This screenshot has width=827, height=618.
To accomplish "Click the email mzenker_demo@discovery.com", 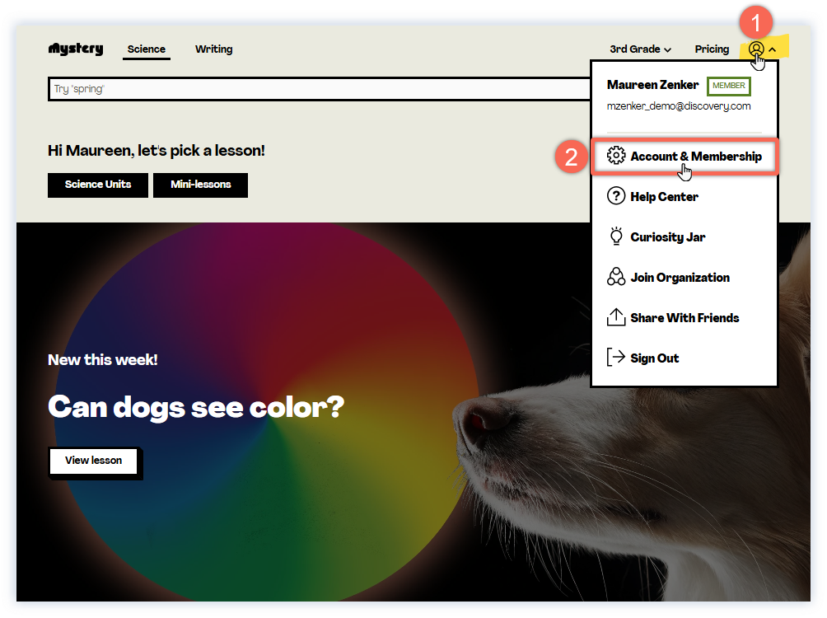I will pos(678,106).
